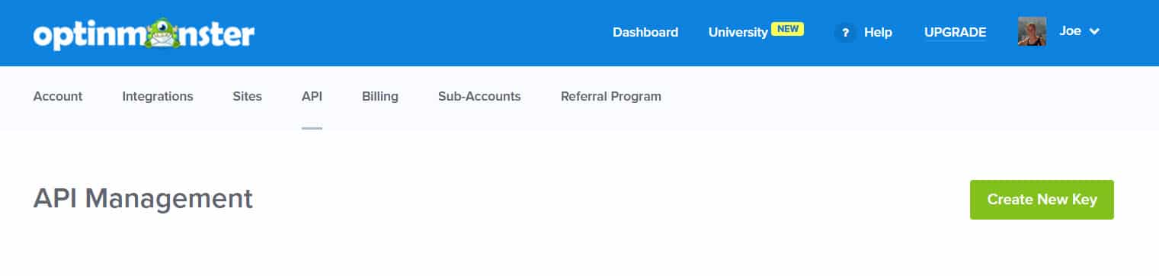
Task: Click the question mark help icon
Action: pyautogui.click(x=845, y=33)
